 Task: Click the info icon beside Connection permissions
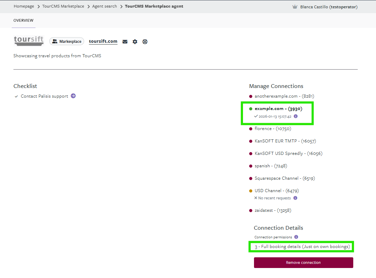[x=296, y=237]
